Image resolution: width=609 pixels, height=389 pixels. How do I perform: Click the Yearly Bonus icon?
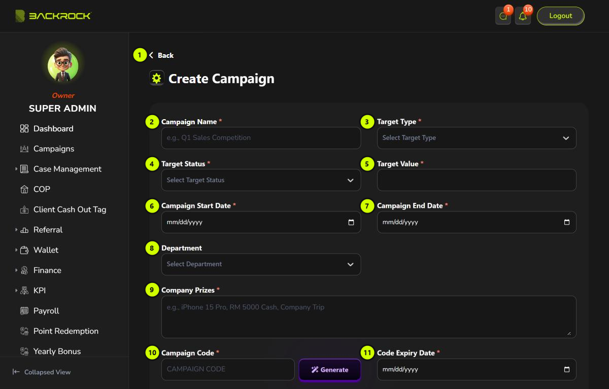click(x=24, y=351)
